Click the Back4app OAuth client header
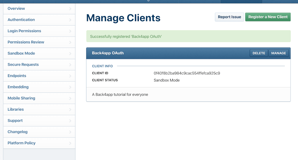 coord(108,53)
